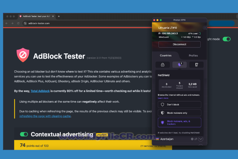Click the 74 points out of 100 score
The image size is (238, 159).
34,145
